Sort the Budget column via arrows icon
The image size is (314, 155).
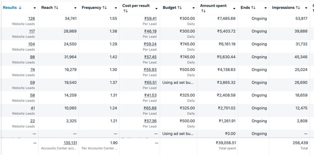pos(181,8)
